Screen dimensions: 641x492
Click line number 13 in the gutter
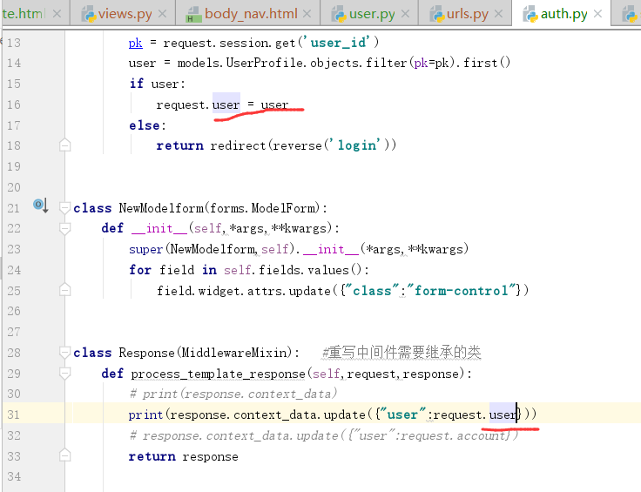13,43
